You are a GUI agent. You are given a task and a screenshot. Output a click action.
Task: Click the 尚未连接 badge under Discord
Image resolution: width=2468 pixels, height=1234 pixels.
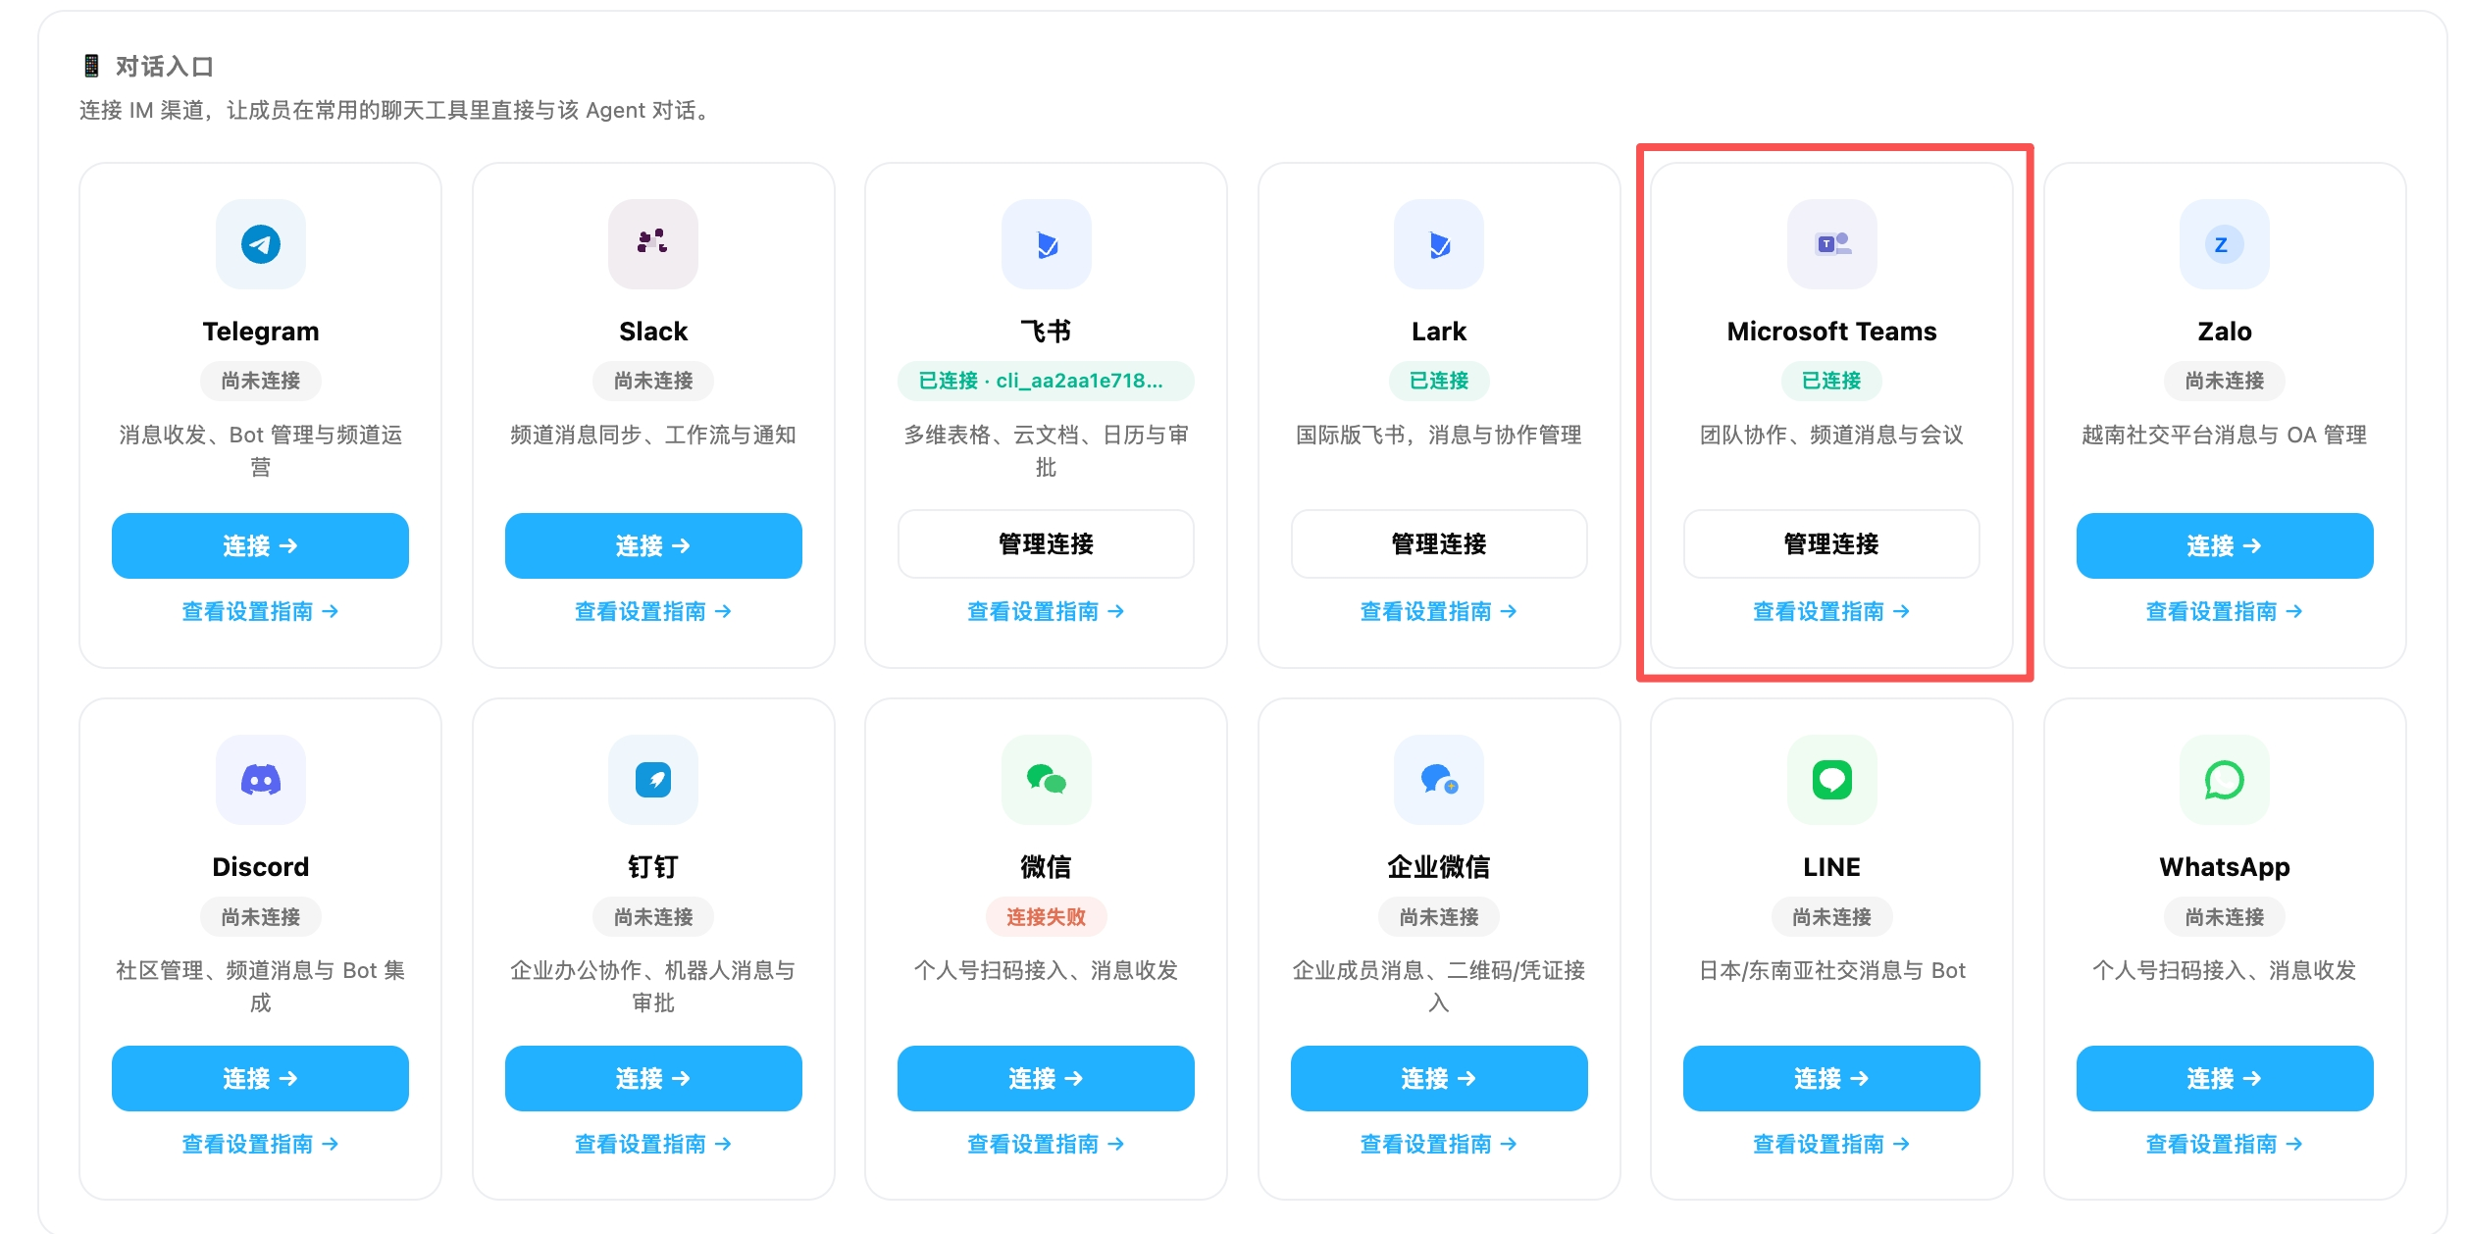point(260,917)
